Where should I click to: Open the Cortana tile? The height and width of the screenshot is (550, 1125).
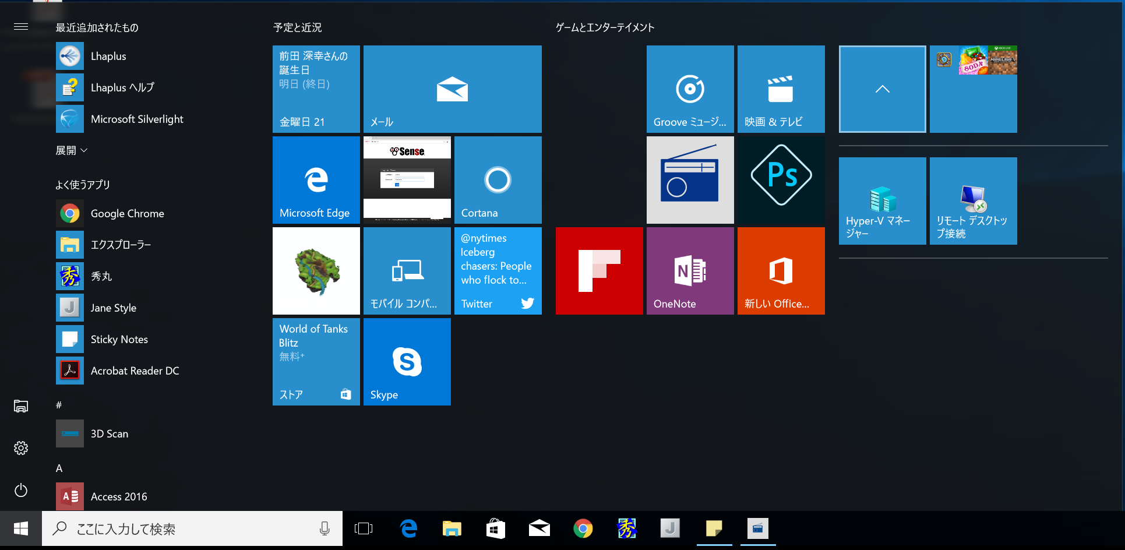498,180
